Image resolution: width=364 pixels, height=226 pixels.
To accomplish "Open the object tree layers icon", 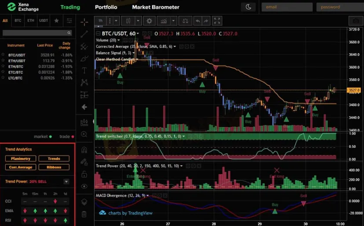I will (x=84, y=202).
